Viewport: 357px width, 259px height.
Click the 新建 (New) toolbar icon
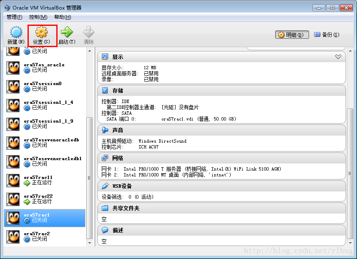[16, 32]
